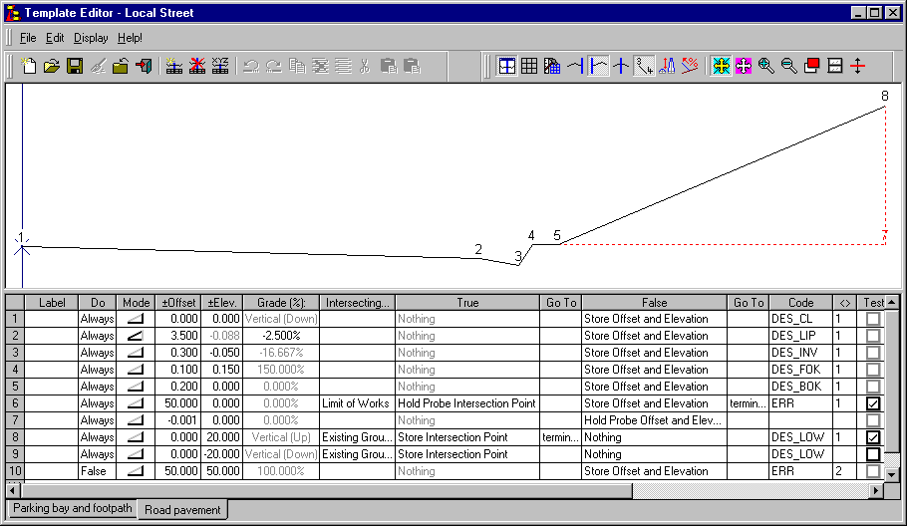This screenshot has height=526, width=907.
Task: Click the insert row icon with yellow spark
Action: pyautogui.click(x=174, y=66)
